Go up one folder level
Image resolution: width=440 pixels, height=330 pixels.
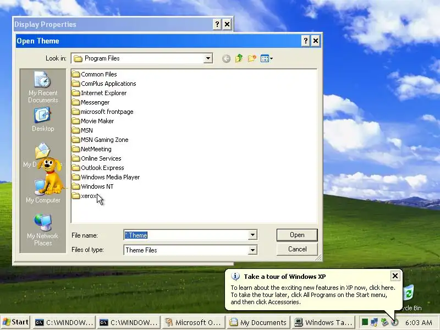(x=239, y=58)
